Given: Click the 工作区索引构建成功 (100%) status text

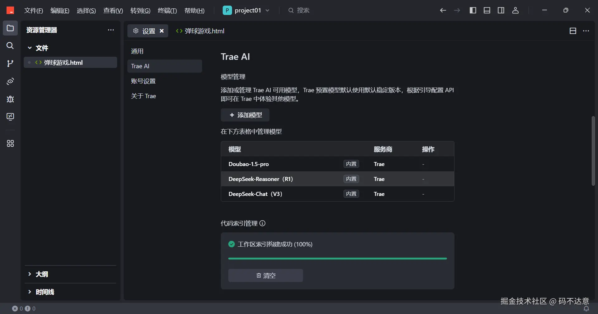Looking at the screenshot, I should coord(275,244).
